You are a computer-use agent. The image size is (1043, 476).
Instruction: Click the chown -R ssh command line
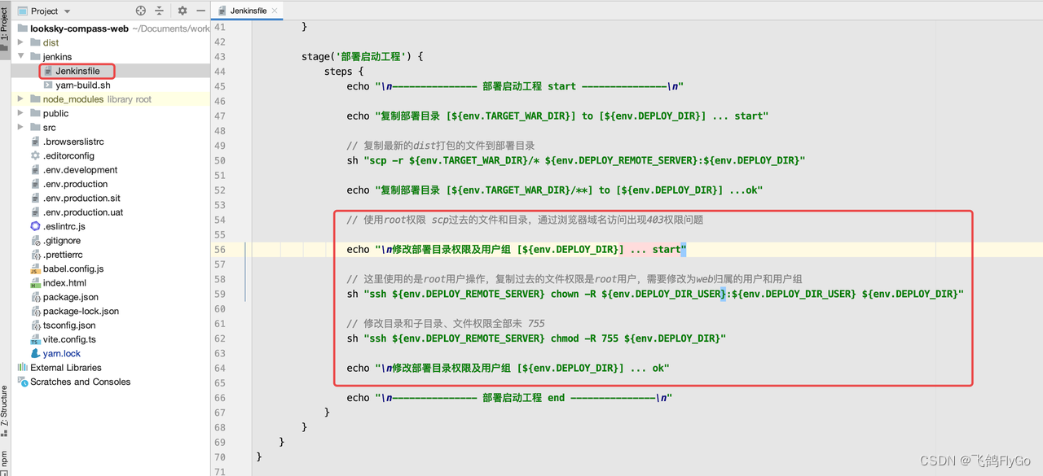655,294
